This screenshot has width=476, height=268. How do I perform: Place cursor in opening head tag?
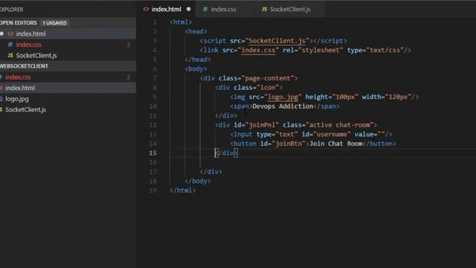[x=196, y=31]
